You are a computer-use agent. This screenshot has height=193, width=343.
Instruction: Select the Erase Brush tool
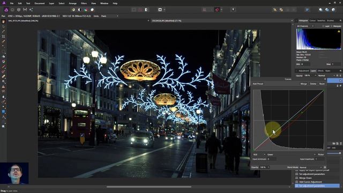[x=3, y=77]
